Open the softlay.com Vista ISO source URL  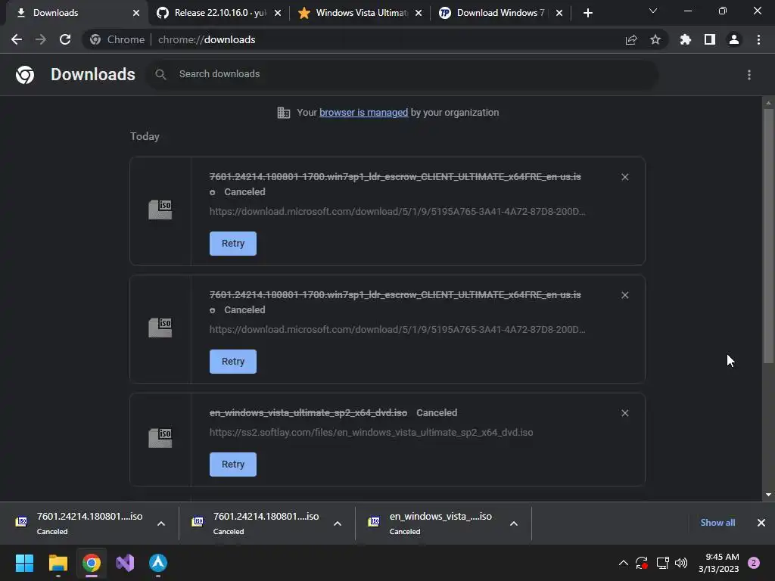tap(371, 432)
